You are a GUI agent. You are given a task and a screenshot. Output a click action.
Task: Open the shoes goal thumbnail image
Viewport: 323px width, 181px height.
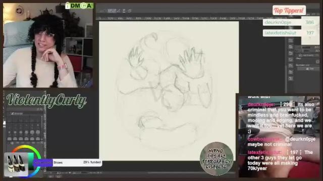click(16, 164)
